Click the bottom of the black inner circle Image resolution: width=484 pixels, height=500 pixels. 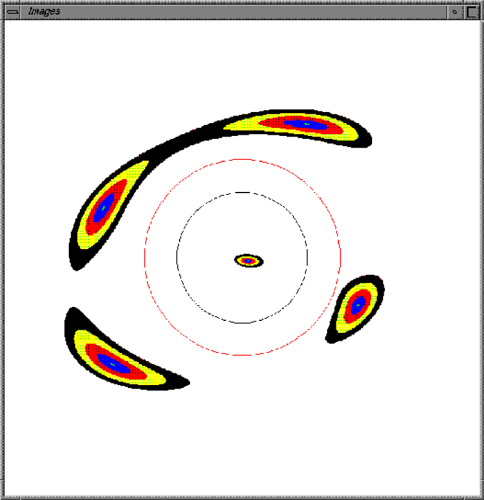[243, 323]
